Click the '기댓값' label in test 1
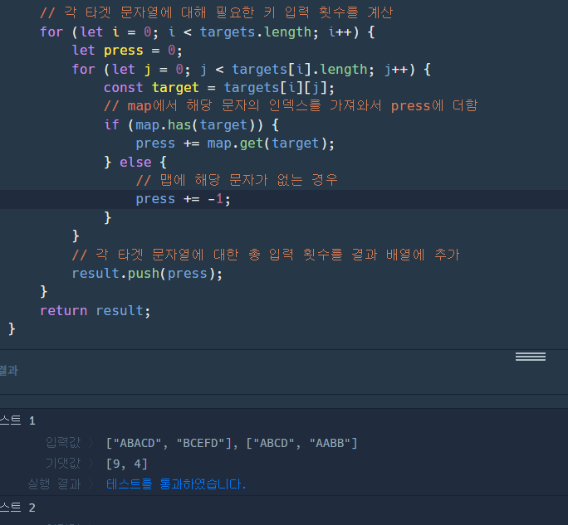The width and height of the screenshot is (568, 525). [x=63, y=463]
